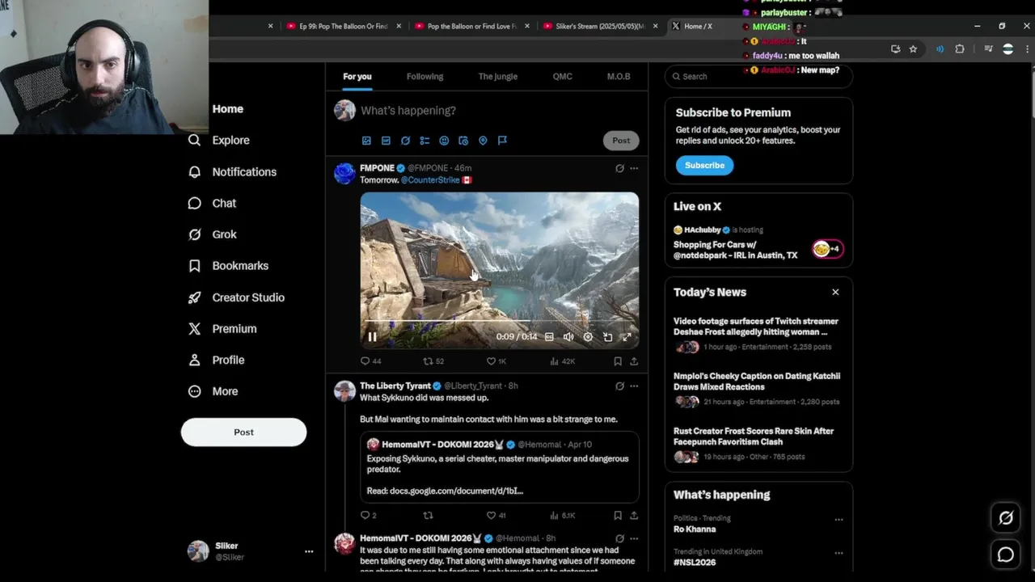Share the FMPONE post

tap(634, 361)
